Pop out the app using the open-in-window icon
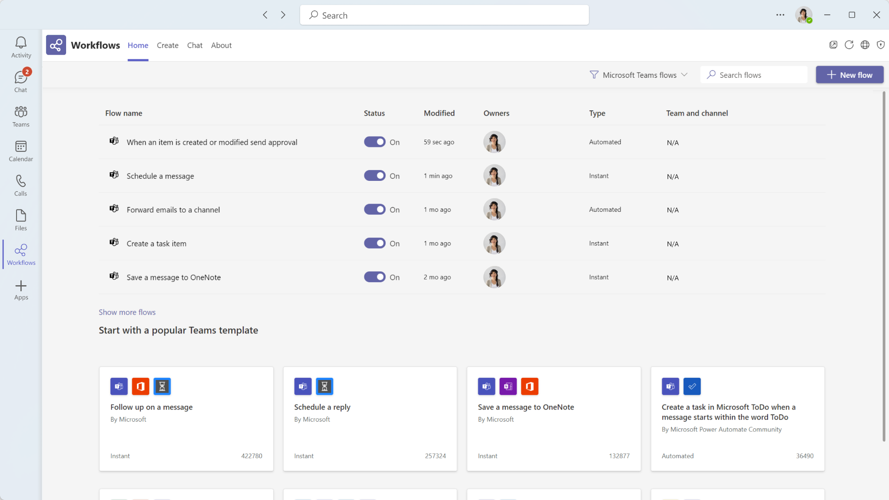The width and height of the screenshot is (889, 500). [833, 45]
